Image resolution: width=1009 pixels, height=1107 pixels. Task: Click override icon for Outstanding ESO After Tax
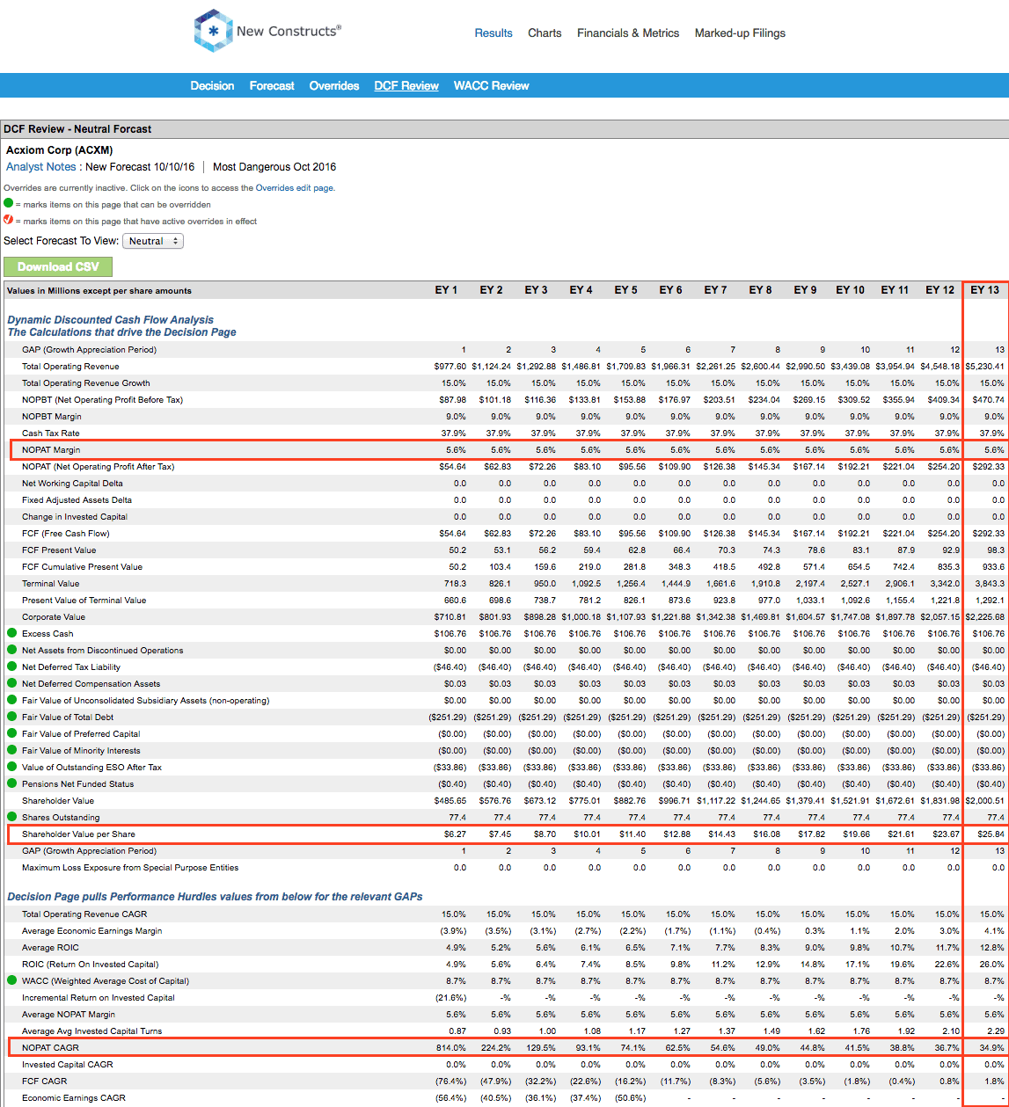pyautogui.click(x=12, y=767)
